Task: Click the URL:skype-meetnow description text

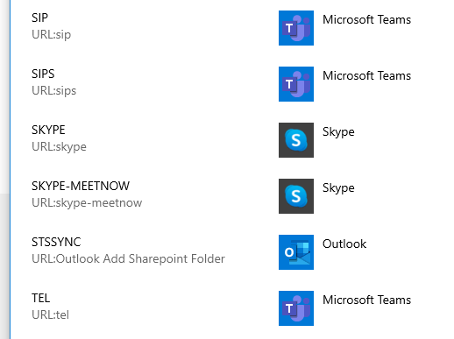Action: 87,202
